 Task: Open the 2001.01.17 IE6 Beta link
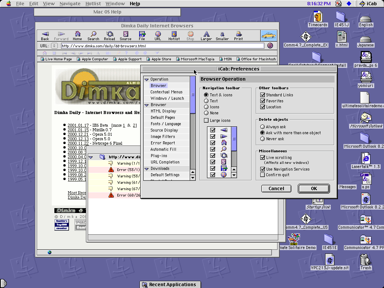pyautogui.click(x=78, y=125)
